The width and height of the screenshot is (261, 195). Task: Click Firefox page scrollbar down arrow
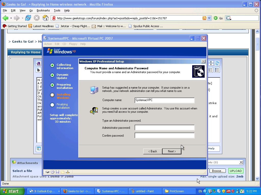(x=257, y=178)
